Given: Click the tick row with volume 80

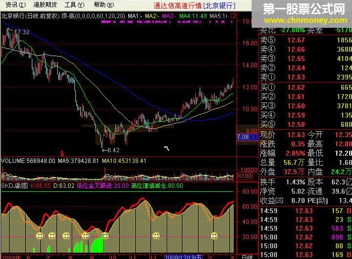Looking at the screenshot, I should pos(306,246).
